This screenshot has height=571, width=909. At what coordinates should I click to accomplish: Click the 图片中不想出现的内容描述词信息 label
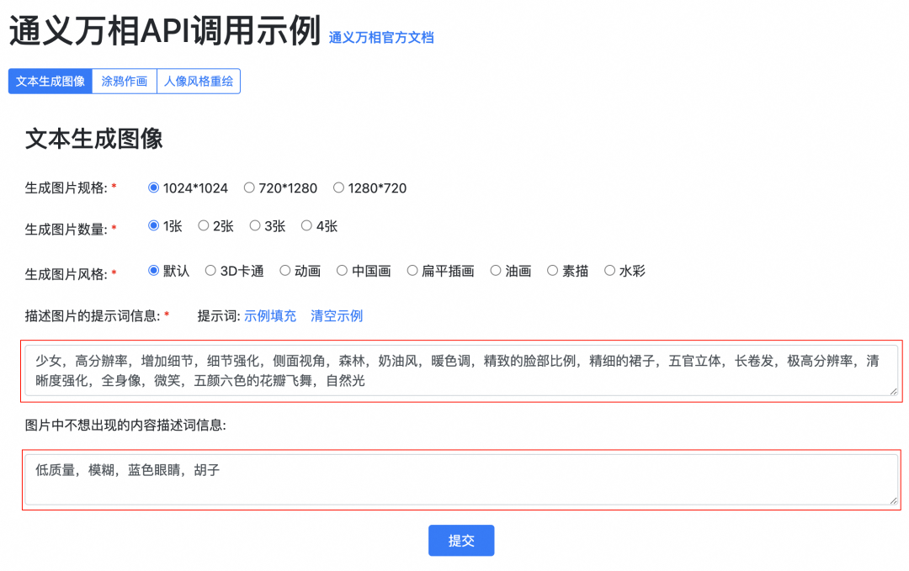click(125, 426)
